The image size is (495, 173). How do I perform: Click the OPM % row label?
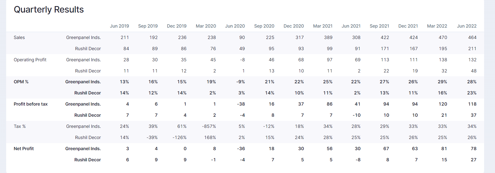(21, 82)
